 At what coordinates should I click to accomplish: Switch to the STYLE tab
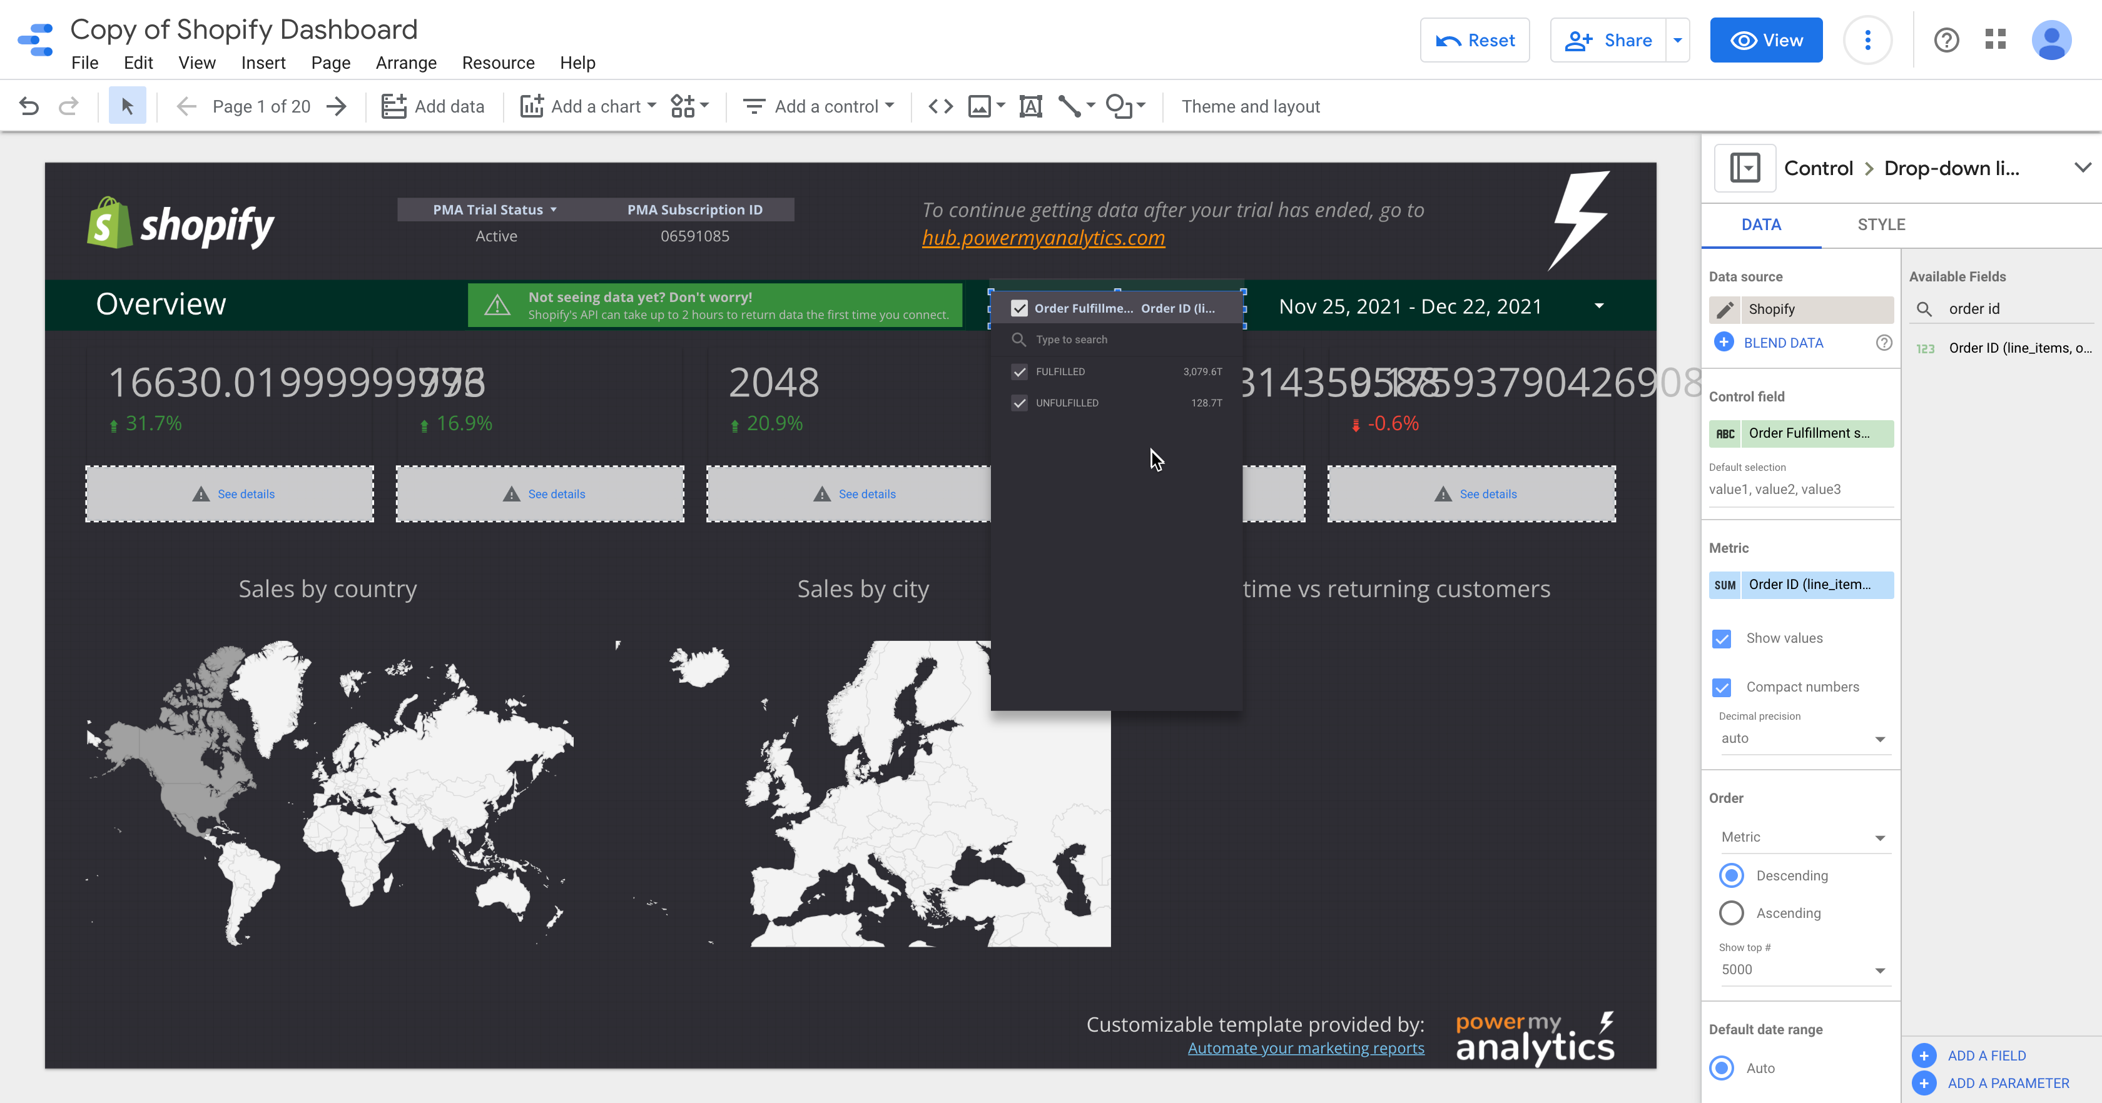[x=1881, y=224]
